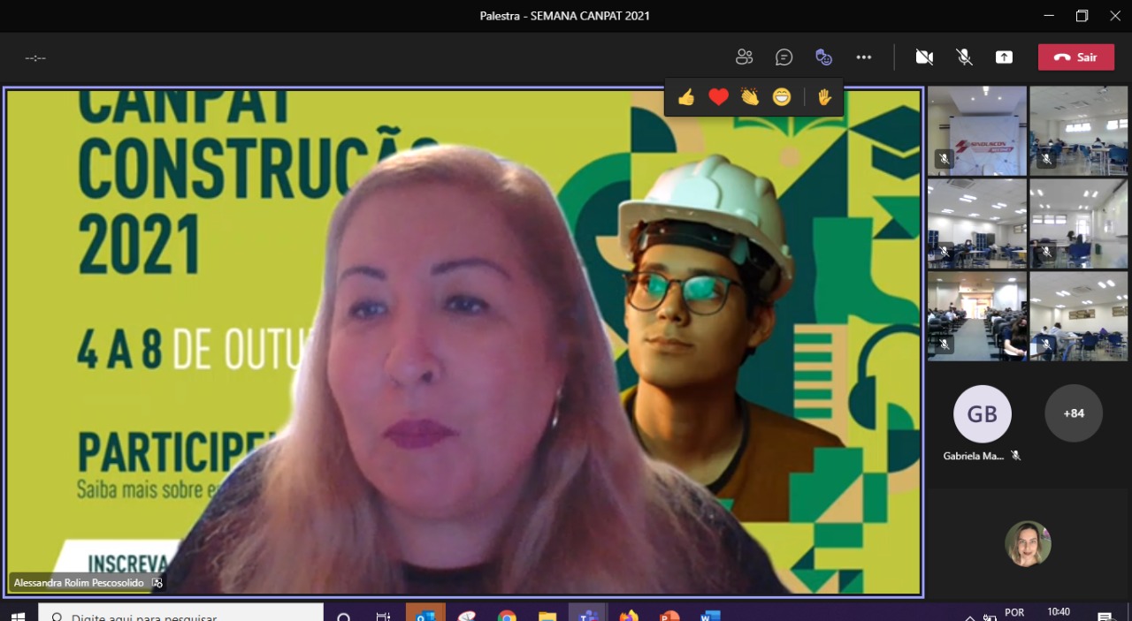Screen dimensions: 1132x621
Task: Open Cortana from the taskbar
Action: [344, 615]
